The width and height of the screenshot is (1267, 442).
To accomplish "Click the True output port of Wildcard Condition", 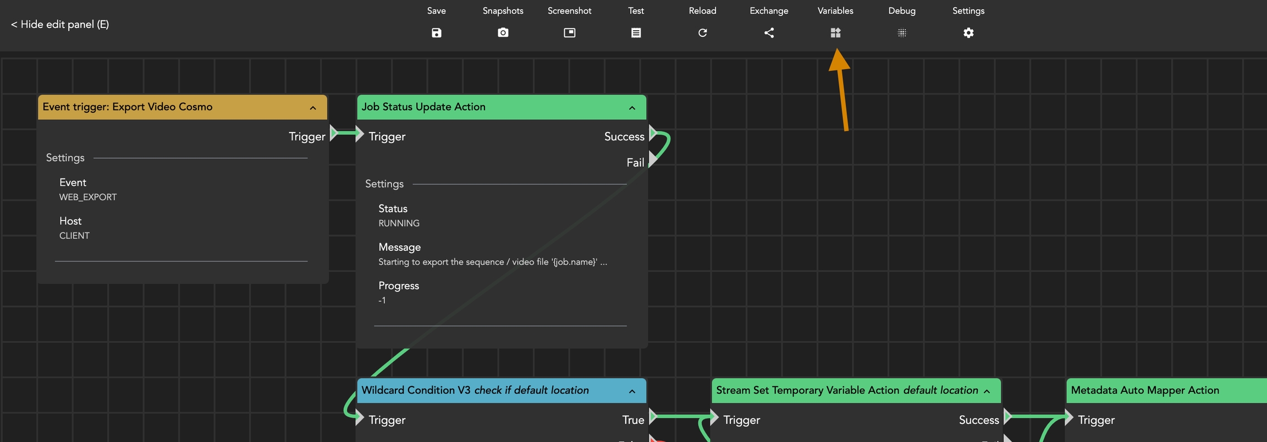I will tap(653, 417).
